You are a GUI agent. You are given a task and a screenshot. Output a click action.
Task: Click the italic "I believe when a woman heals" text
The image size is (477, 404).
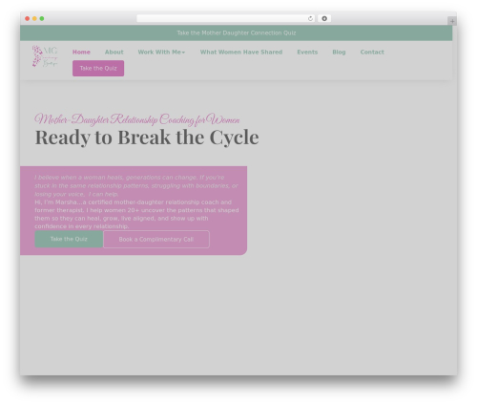[136, 185]
